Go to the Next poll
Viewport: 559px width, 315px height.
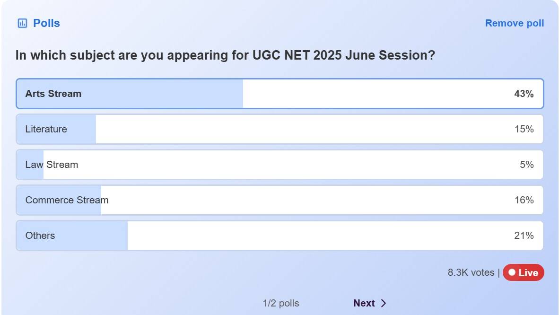(x=364, y=303)
